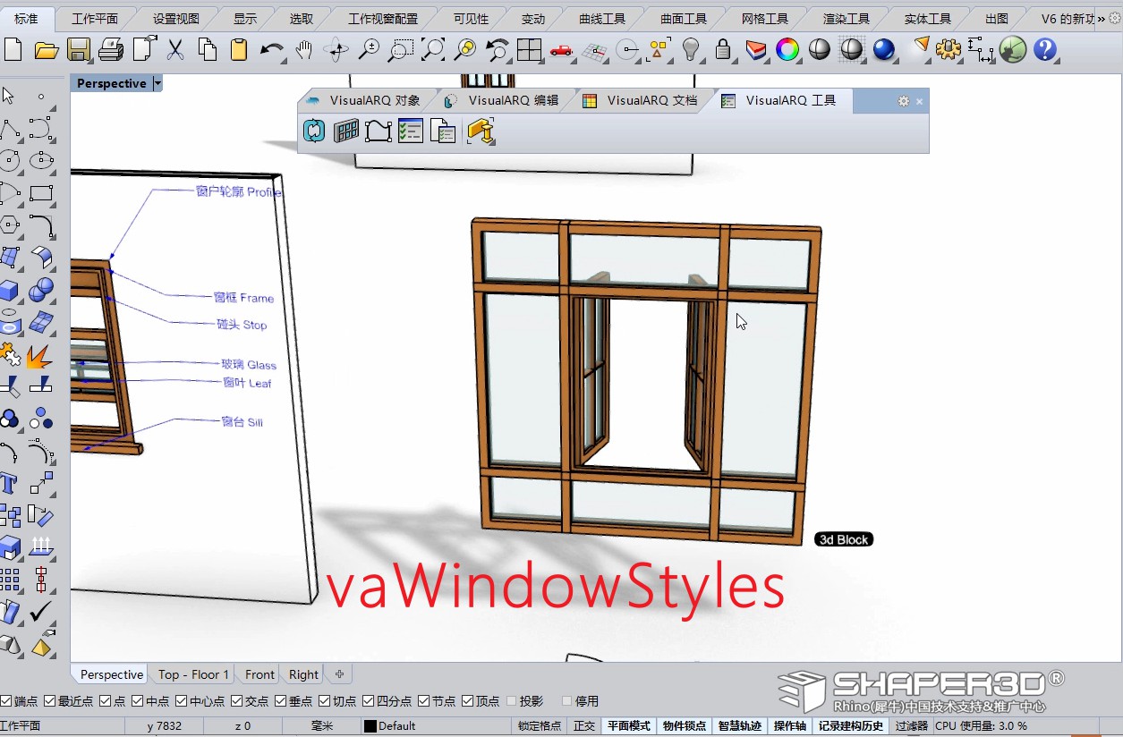
Task: Click the Paste clipboard icon
Action: (x=239, y=49)
